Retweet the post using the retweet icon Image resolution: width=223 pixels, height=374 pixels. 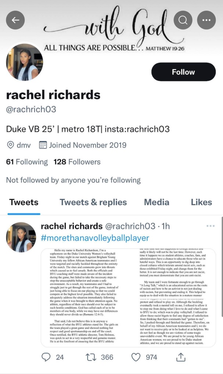[x=91, y=357]
